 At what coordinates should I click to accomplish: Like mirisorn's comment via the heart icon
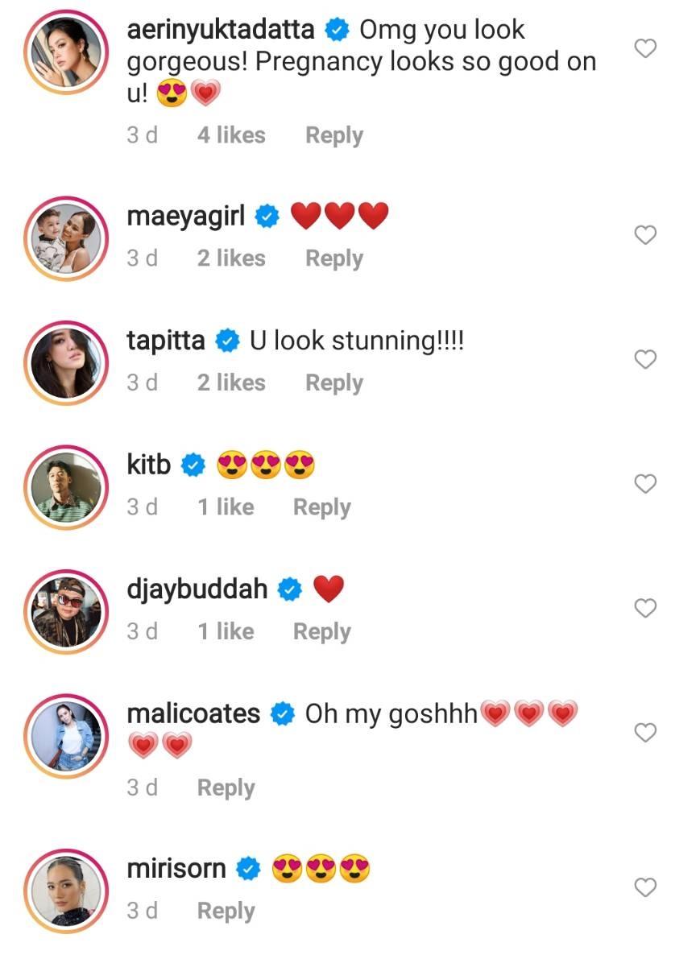point(645,887)
